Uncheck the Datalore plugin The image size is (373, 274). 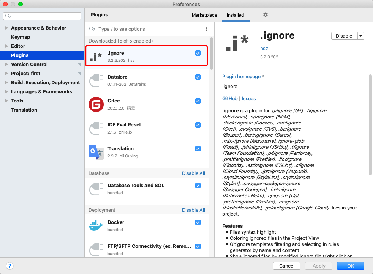tap(198, 77)
